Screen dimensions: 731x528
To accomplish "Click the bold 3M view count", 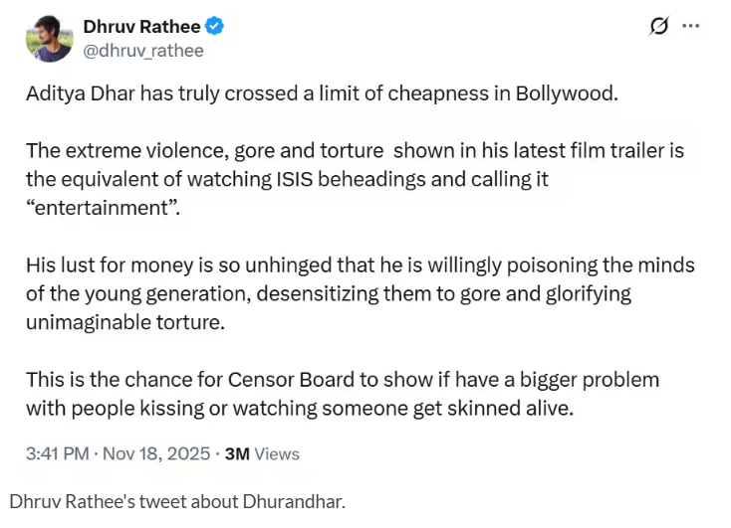I will point(237,453).
